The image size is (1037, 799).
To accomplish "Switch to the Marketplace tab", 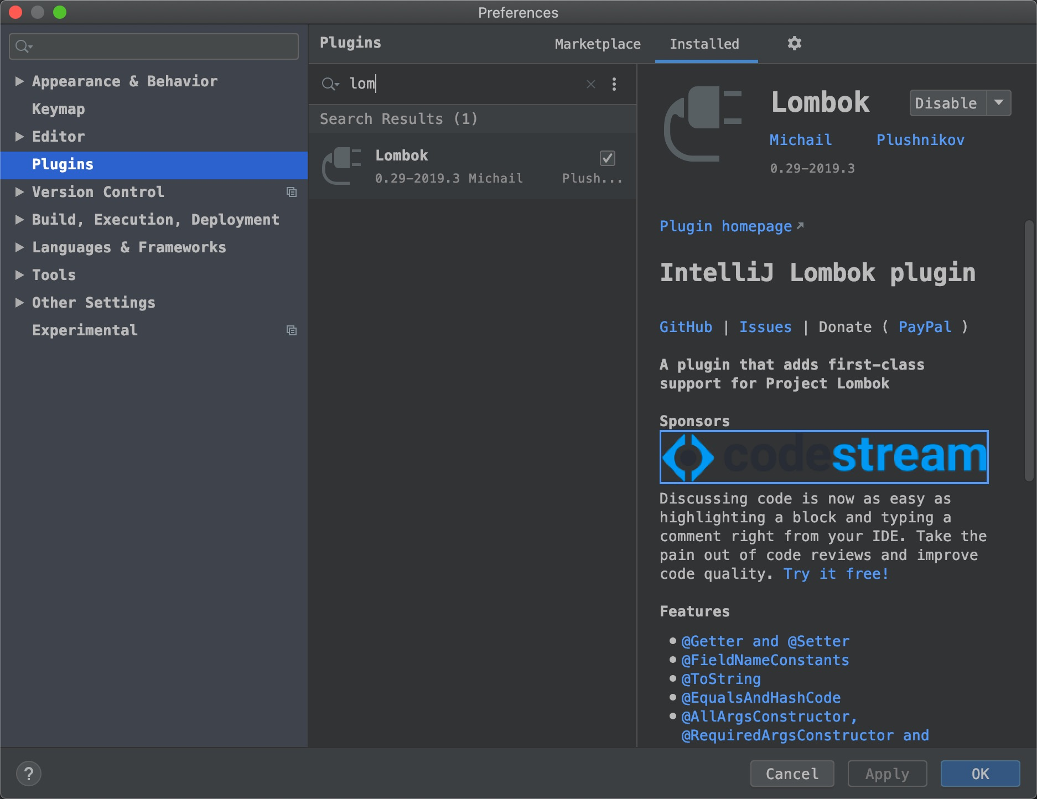I will pos(598,44).
